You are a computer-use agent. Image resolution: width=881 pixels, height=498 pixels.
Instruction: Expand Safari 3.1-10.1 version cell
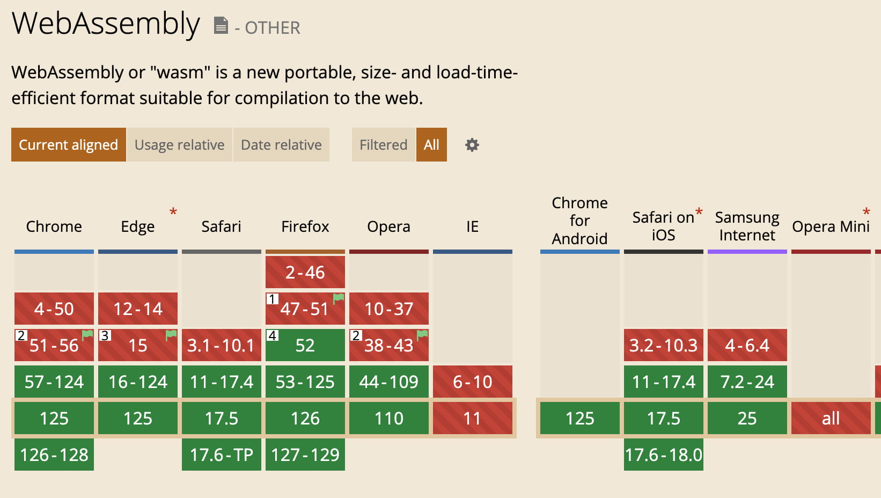[x=222, y=345]
